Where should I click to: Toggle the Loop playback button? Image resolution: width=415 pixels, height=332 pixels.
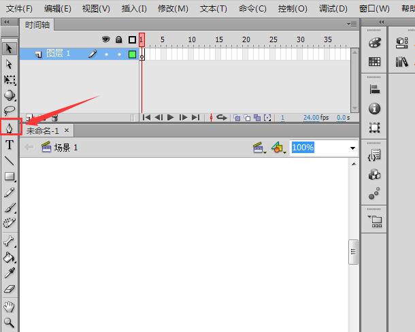tap(222, 117)
